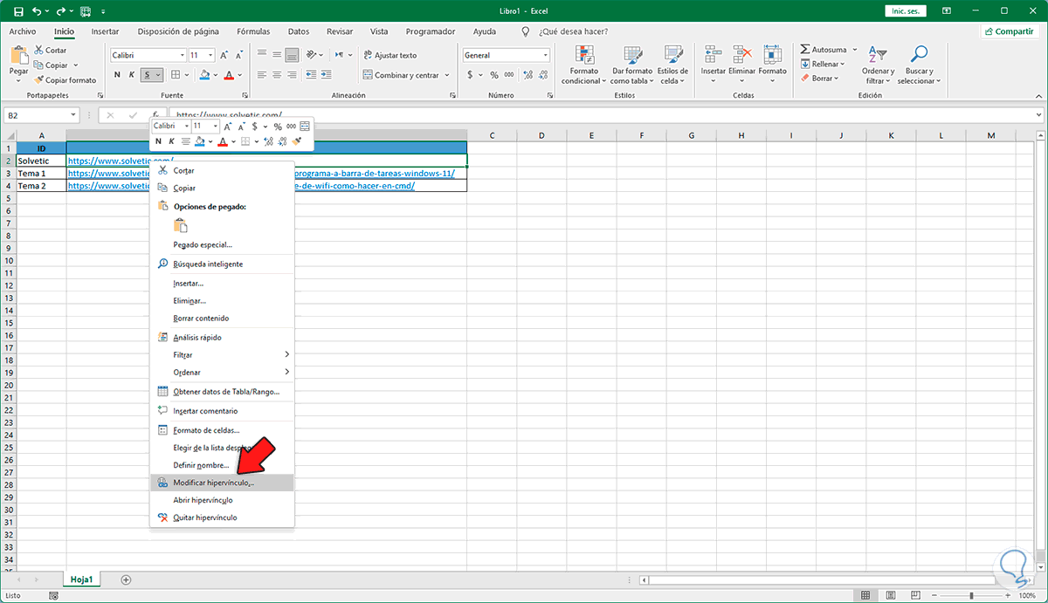Toggle ribbon align left button
1048x603 pixels.
point(263,75)
